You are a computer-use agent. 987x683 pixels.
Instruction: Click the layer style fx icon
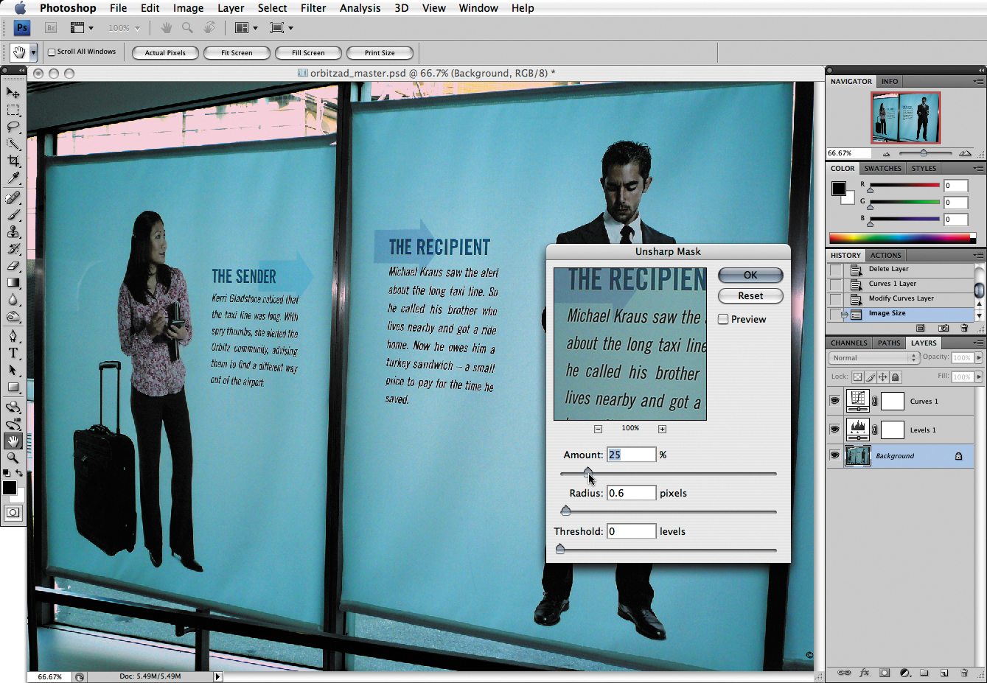[x=865, y=673]
